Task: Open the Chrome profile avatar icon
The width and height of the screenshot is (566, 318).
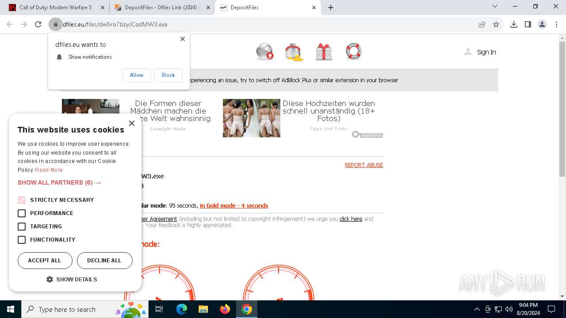Action: (x=542, y=24)
